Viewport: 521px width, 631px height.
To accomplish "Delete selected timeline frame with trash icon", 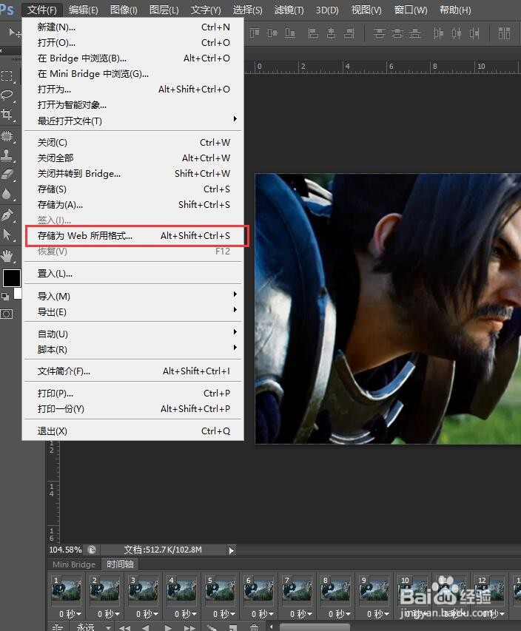I will pyautogui.click(x=254, y=627).
